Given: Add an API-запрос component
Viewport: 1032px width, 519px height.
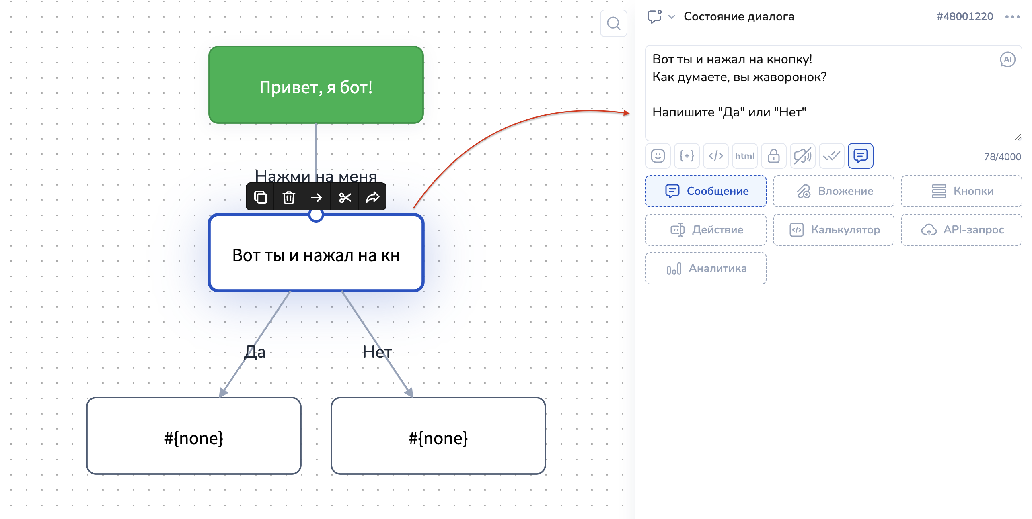Looking at the screenshot, I should (961, 230).
